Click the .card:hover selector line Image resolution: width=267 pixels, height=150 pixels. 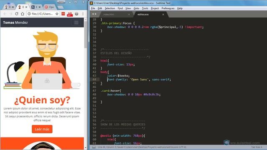tap(111, 91)
